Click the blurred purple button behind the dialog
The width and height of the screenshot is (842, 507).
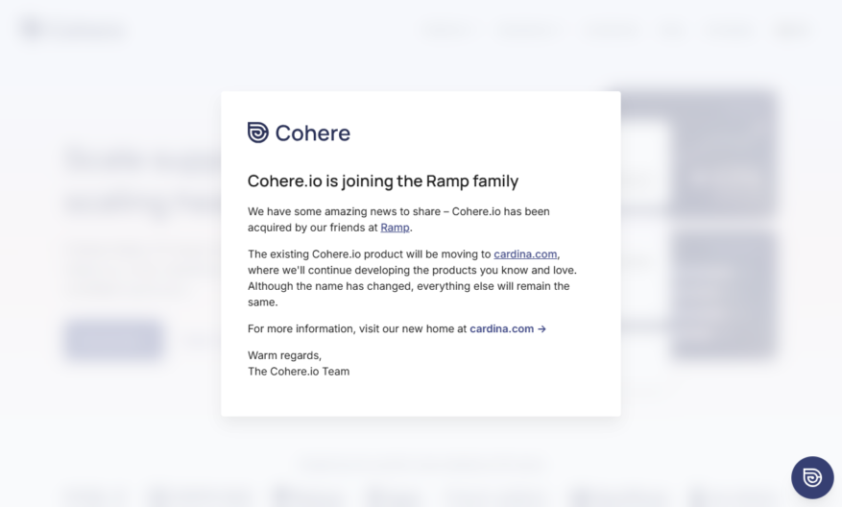click(114, 339)
